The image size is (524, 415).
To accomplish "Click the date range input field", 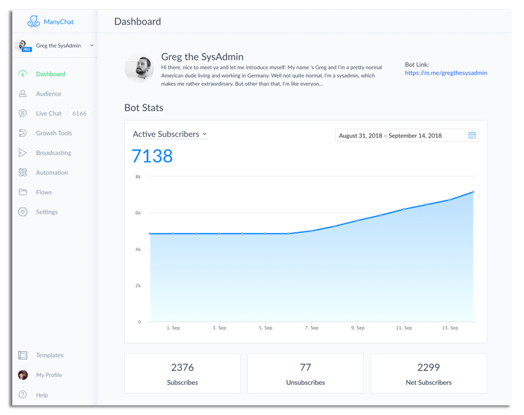I will tap(407, 135).
